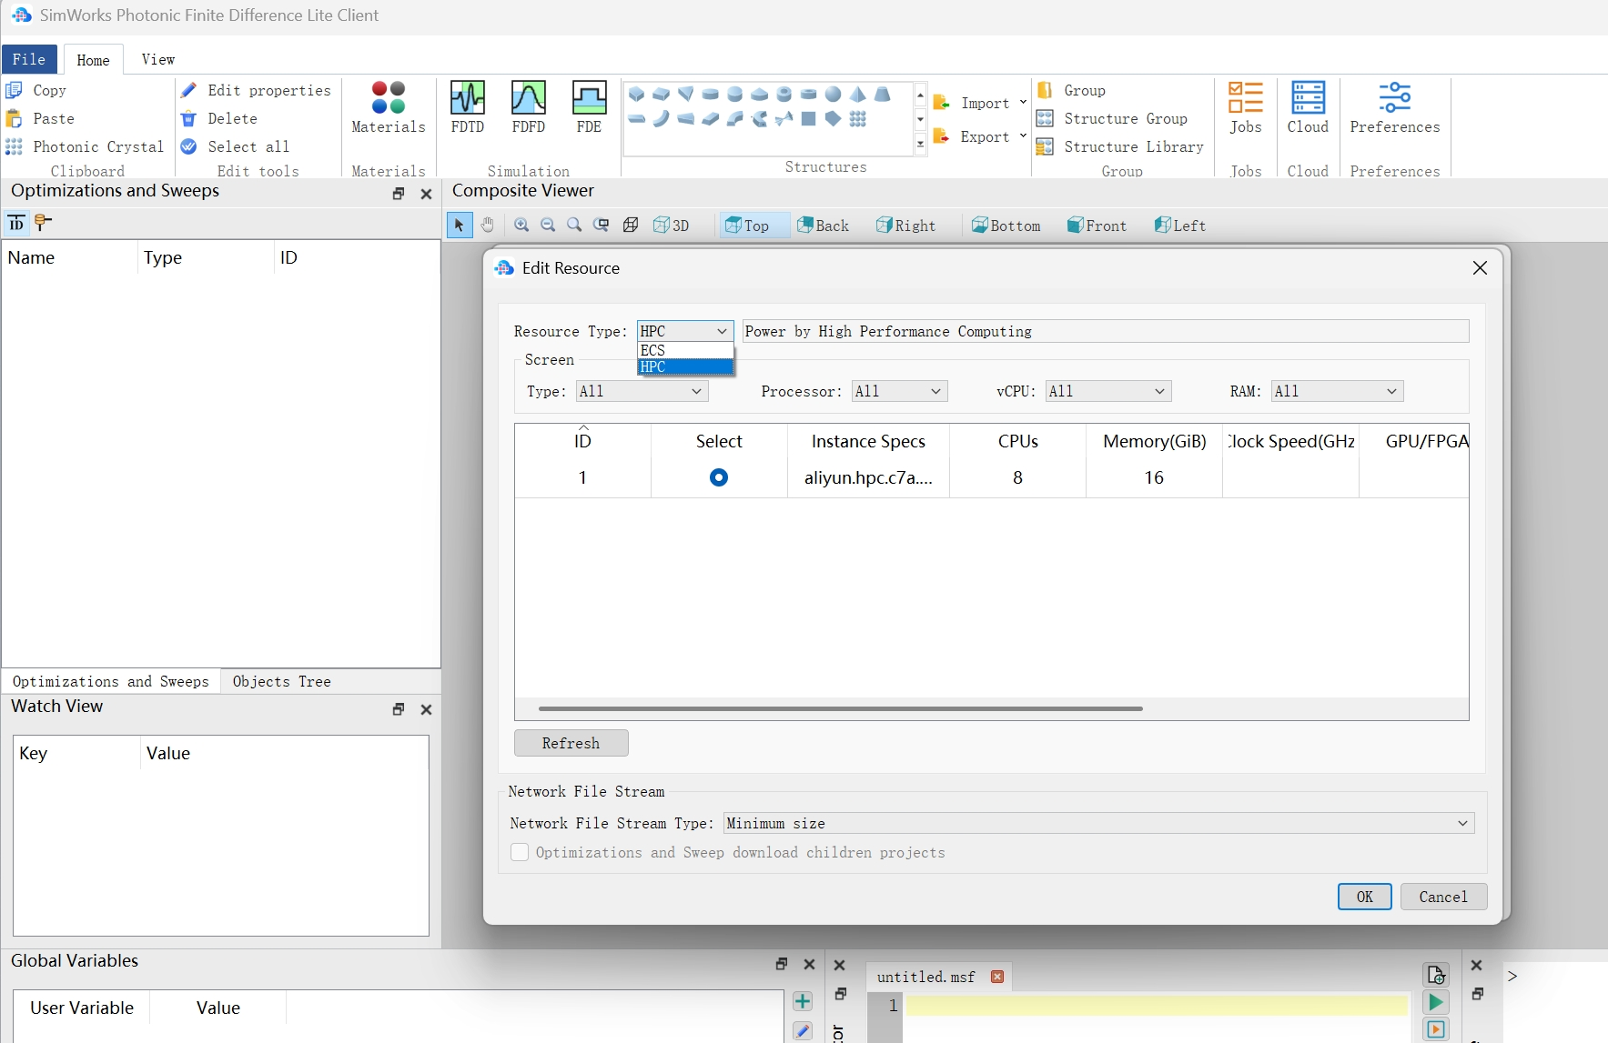The width and height of the screenshot is (1608, 1043).
Task: Click Edit properties tool
Action: point(256,90)
